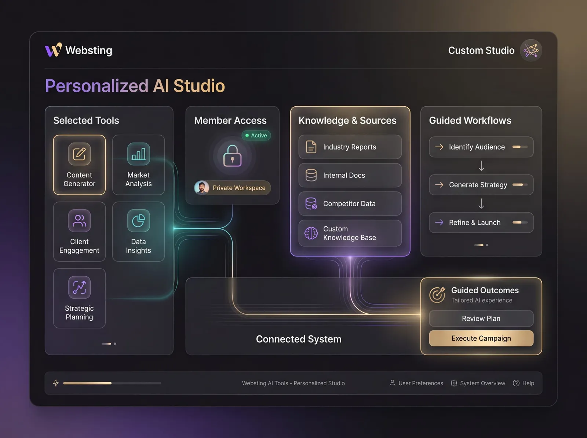Open Internal Docs source label
Viewport: 587px width, 438px height.
[x=344, y=175]
